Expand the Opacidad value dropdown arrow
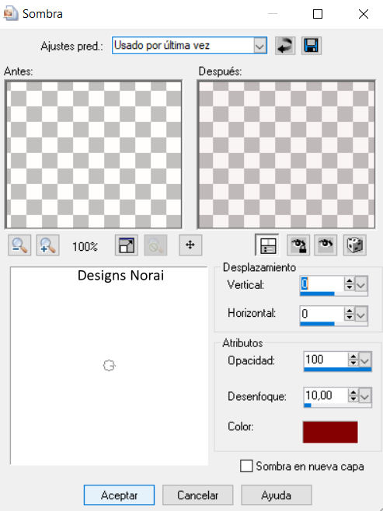This screenshot has width=383, height=511. (364, 360)
